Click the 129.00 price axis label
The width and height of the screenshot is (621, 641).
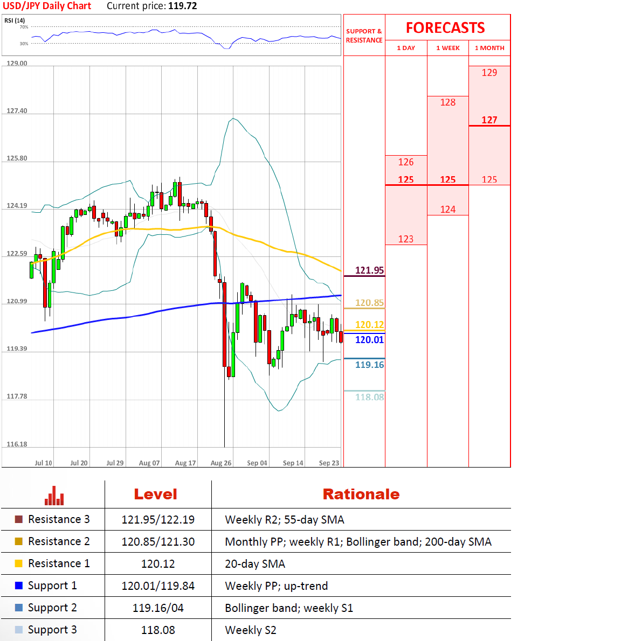(17, 63)
